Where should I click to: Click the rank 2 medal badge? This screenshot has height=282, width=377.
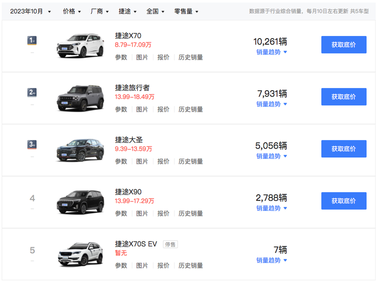click(32, 93)
